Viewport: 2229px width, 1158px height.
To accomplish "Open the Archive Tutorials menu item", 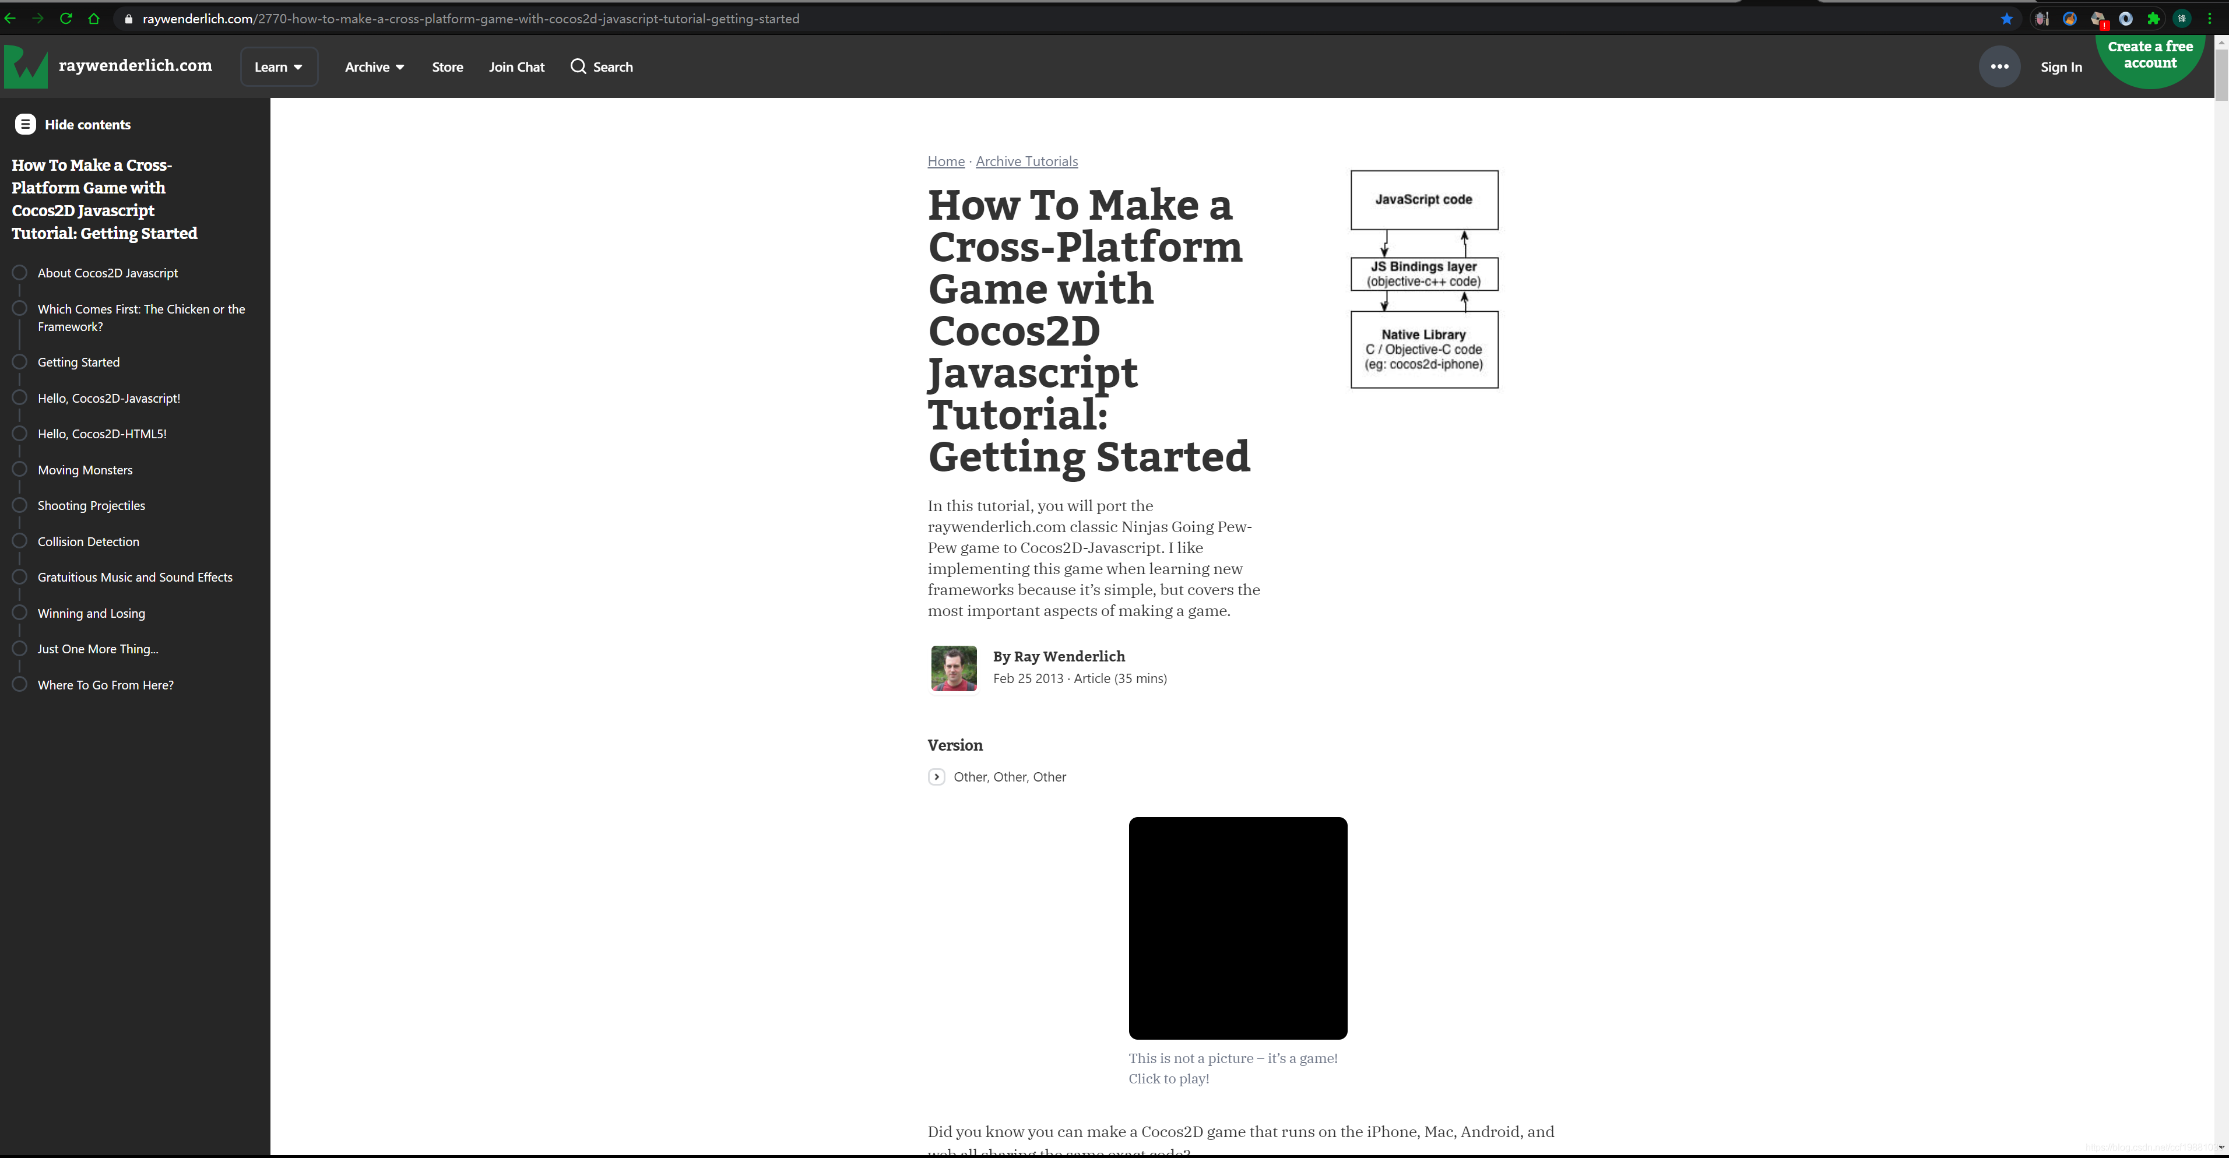I will point(1028,162).
